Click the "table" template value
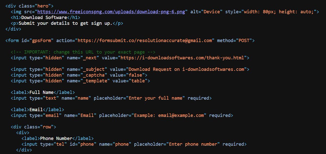The width and height of the screenshot is (326, 154). [x=138, y=81]
